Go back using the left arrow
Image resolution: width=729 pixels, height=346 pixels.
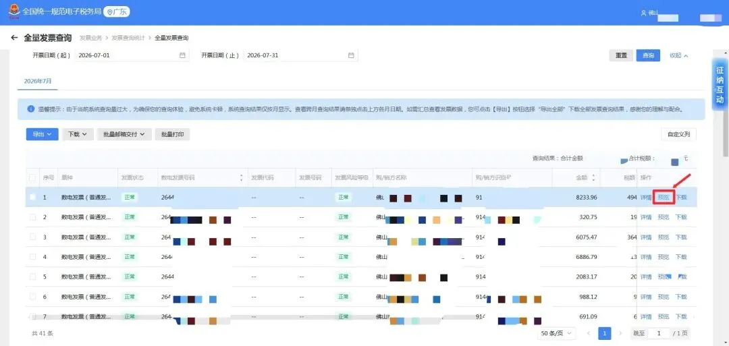(14, 38)
